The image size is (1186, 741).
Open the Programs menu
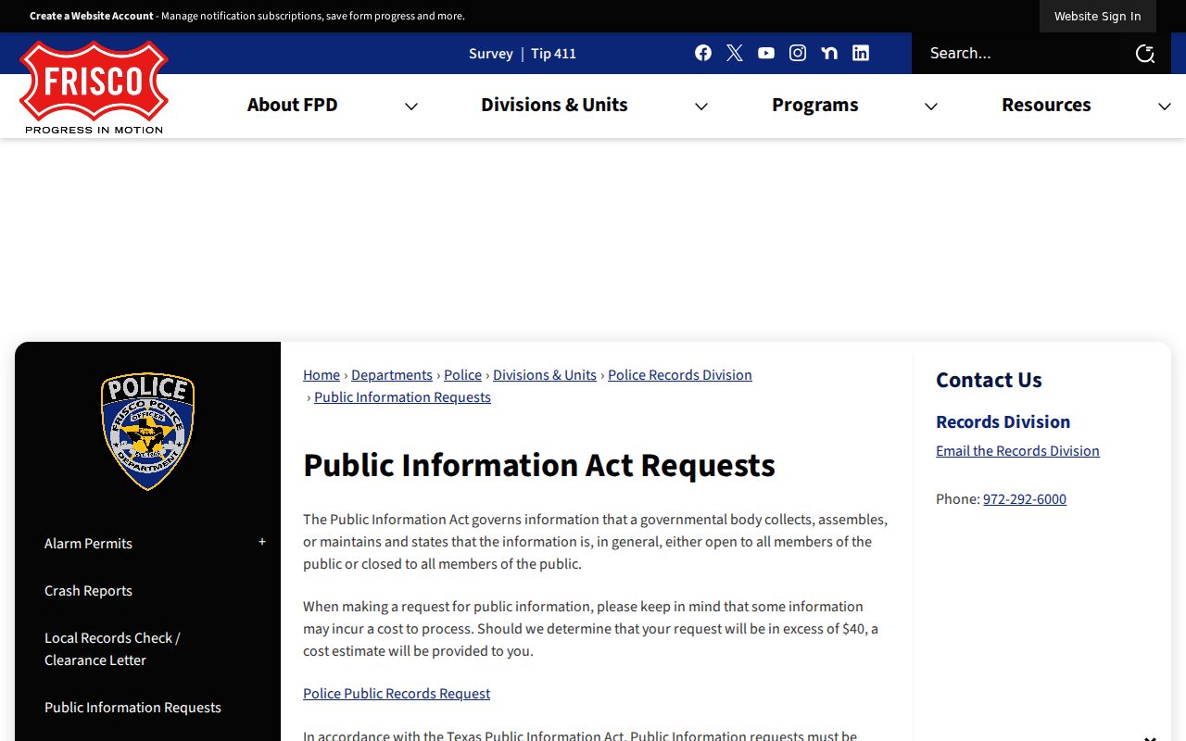815,105
